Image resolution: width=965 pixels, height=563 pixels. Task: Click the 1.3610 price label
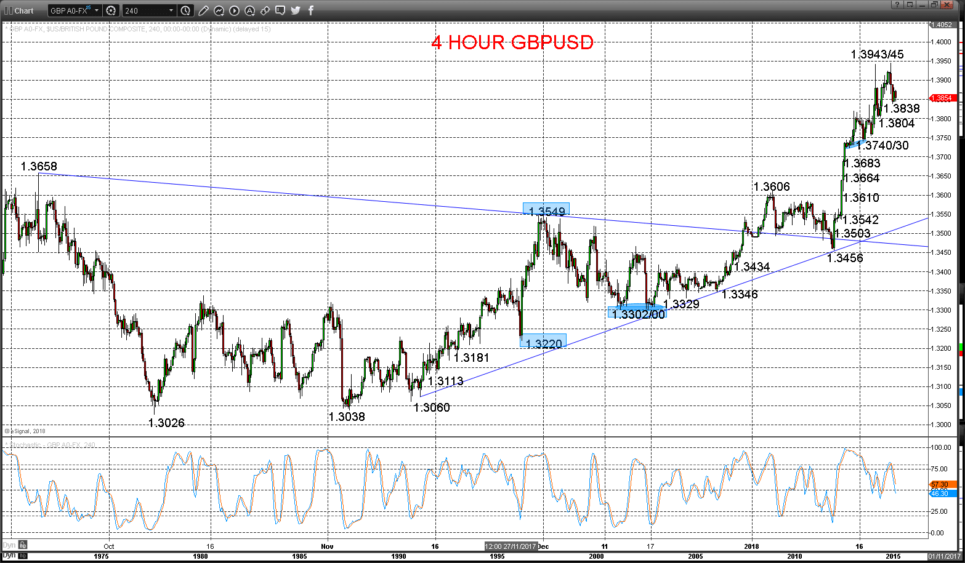pyautogui.click(x=861, y=198)
